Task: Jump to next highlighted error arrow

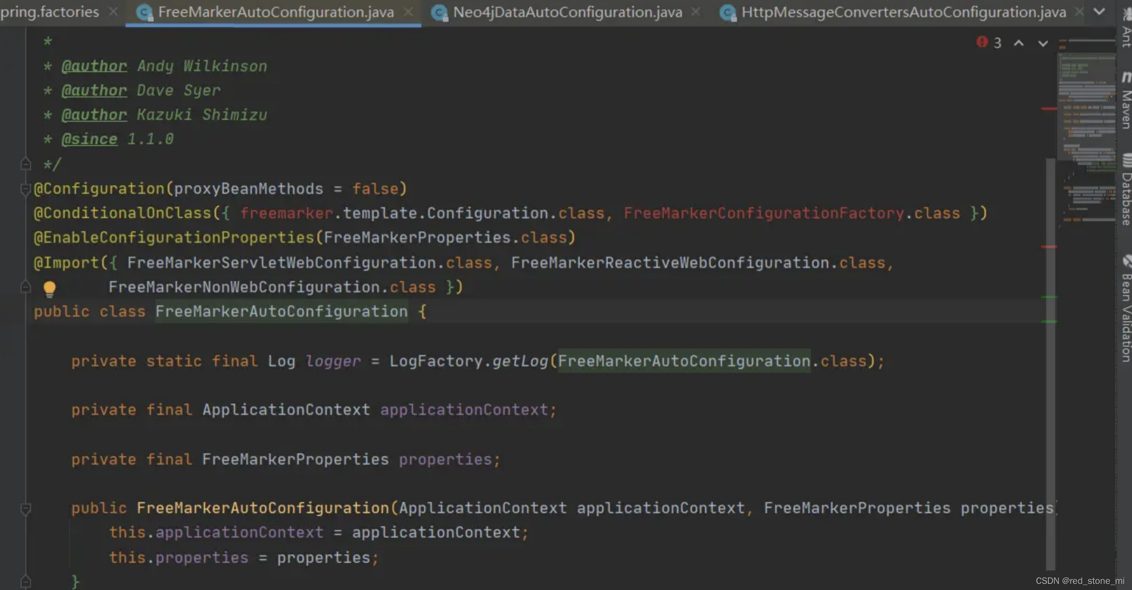Action: click(x=1043, y=43)
